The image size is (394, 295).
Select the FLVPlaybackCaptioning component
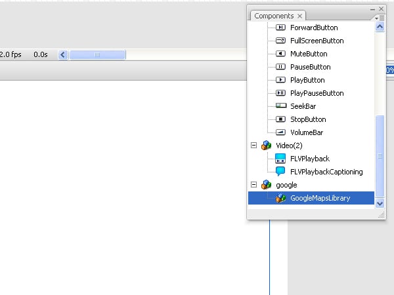(326, 172)
